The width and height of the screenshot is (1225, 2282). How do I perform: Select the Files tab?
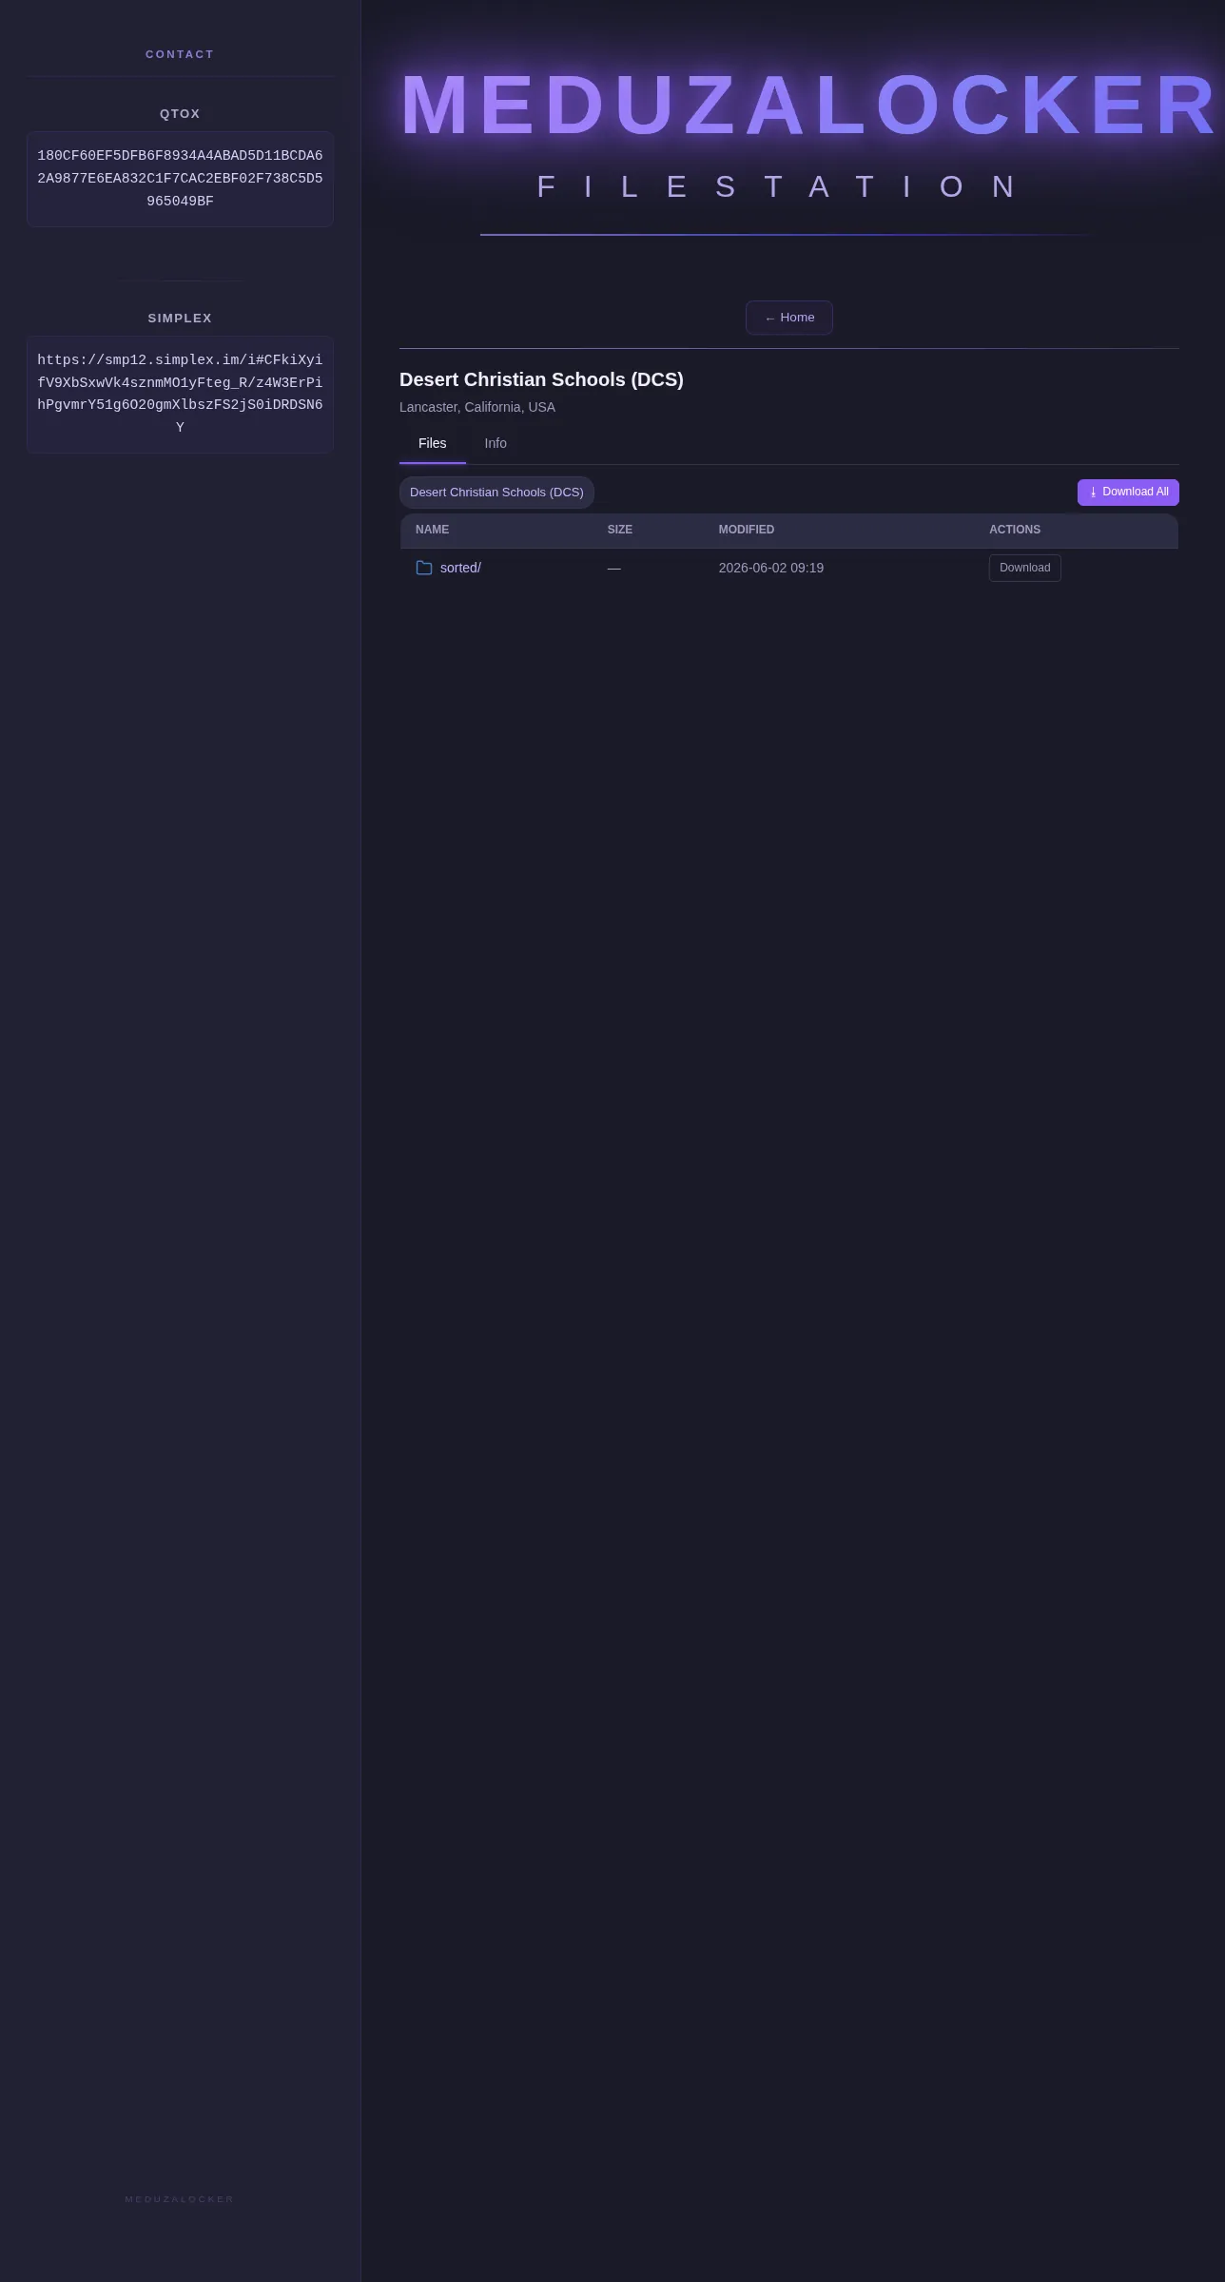click(x=433, y=443)
